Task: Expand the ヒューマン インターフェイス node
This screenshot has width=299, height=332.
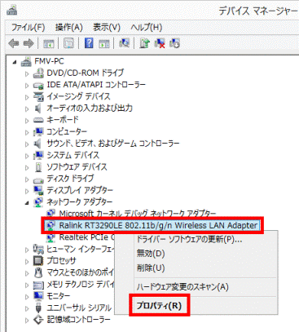Action: tap(27, 250)
